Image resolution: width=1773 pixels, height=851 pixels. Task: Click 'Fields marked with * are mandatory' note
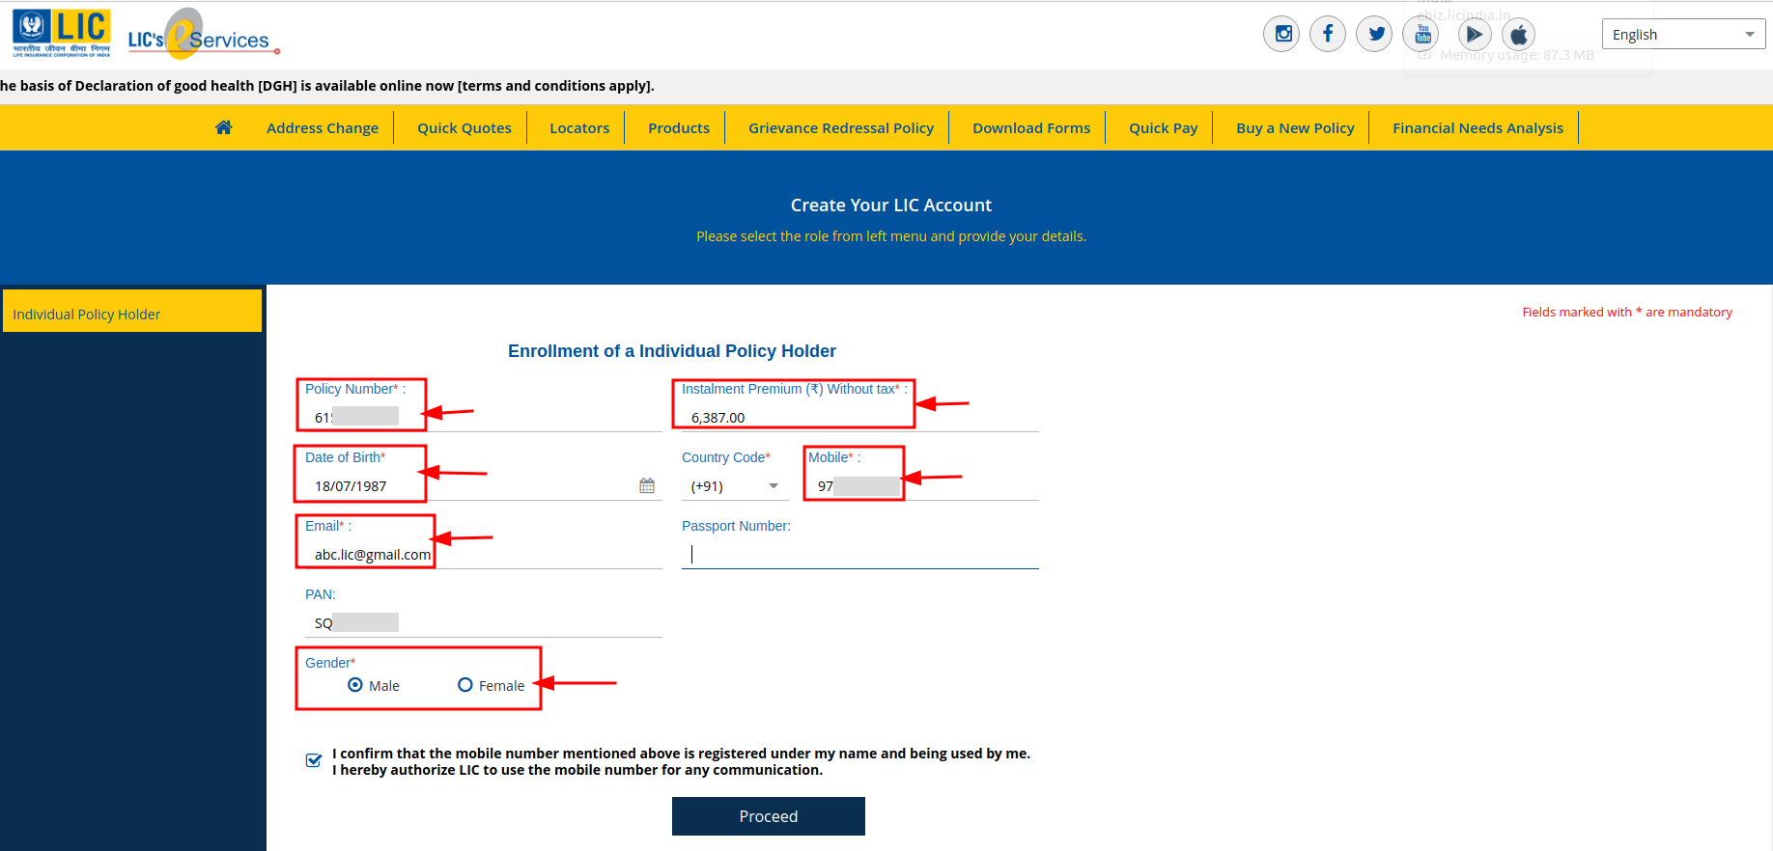pos(1627,312)
